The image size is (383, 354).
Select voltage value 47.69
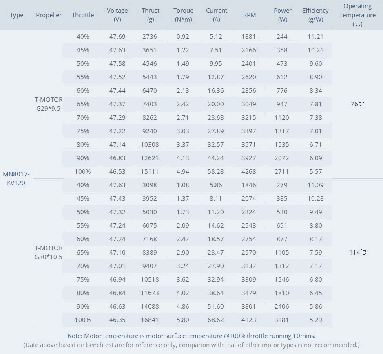click(x=117, y=36)
